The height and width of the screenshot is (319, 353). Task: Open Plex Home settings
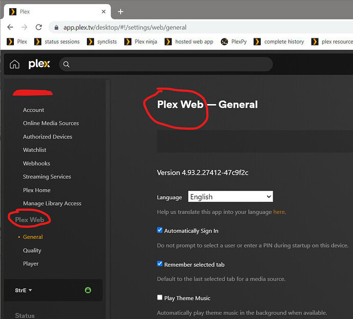(37, 190)
